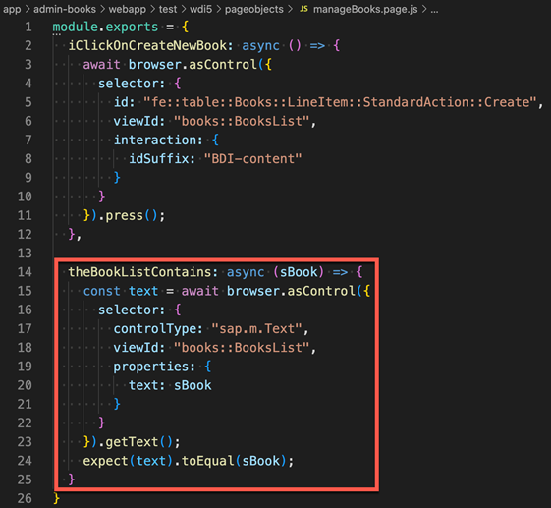Click the 'sBook' parameter on line 14

click(x=299, y=272)
